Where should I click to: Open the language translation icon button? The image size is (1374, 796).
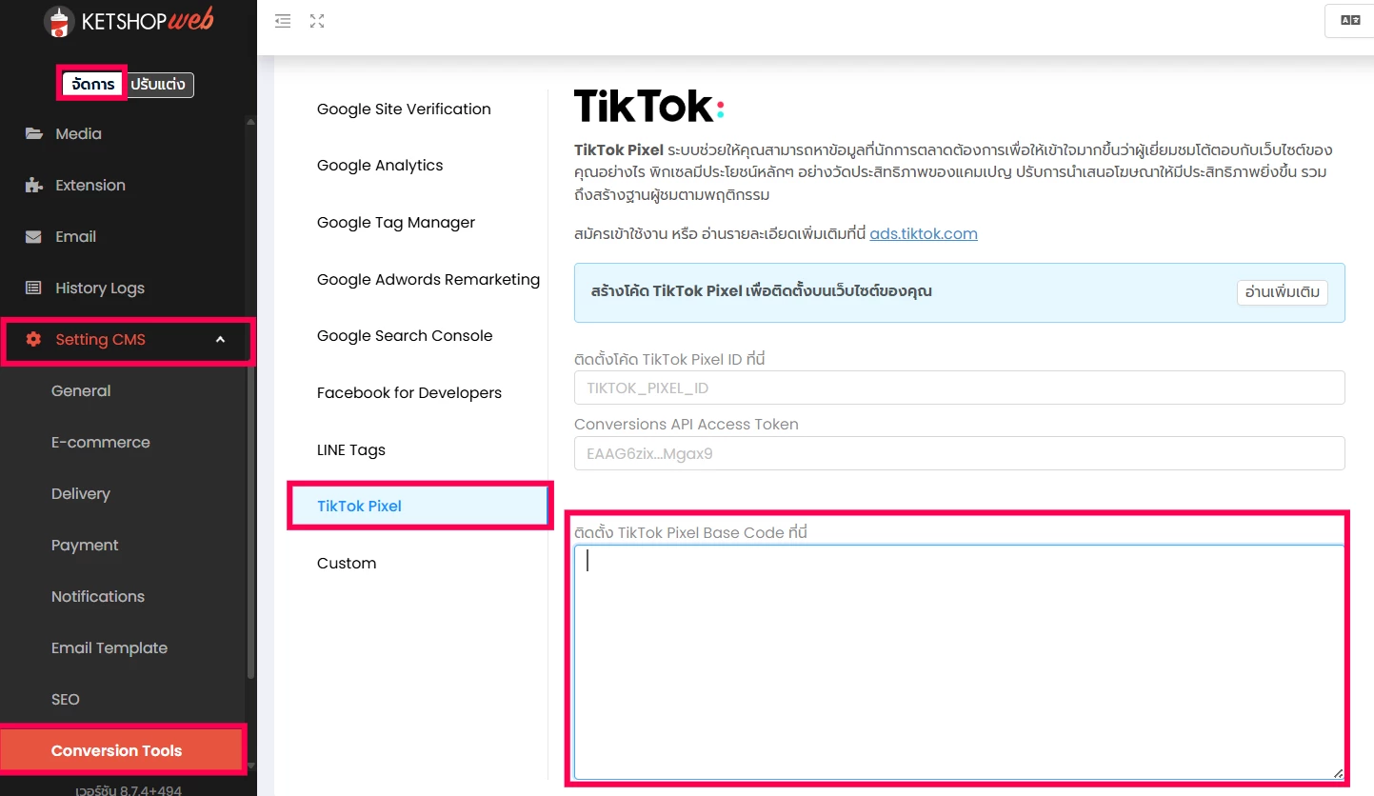pos(1349,21)
